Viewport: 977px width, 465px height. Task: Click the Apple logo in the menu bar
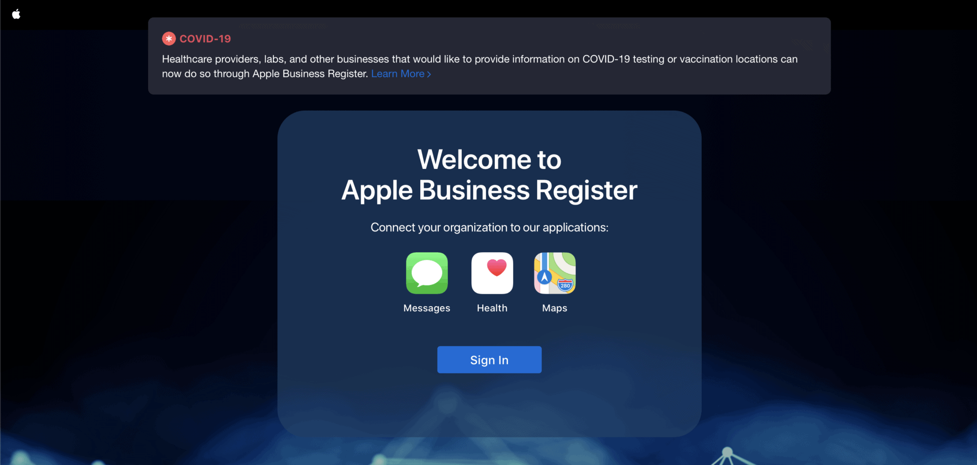coord(17,14)
